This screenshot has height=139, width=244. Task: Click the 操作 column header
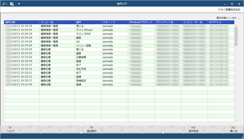coord(88,22)
